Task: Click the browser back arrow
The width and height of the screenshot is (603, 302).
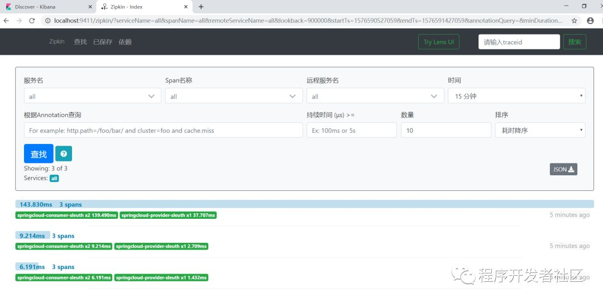Action: (6, 21)
